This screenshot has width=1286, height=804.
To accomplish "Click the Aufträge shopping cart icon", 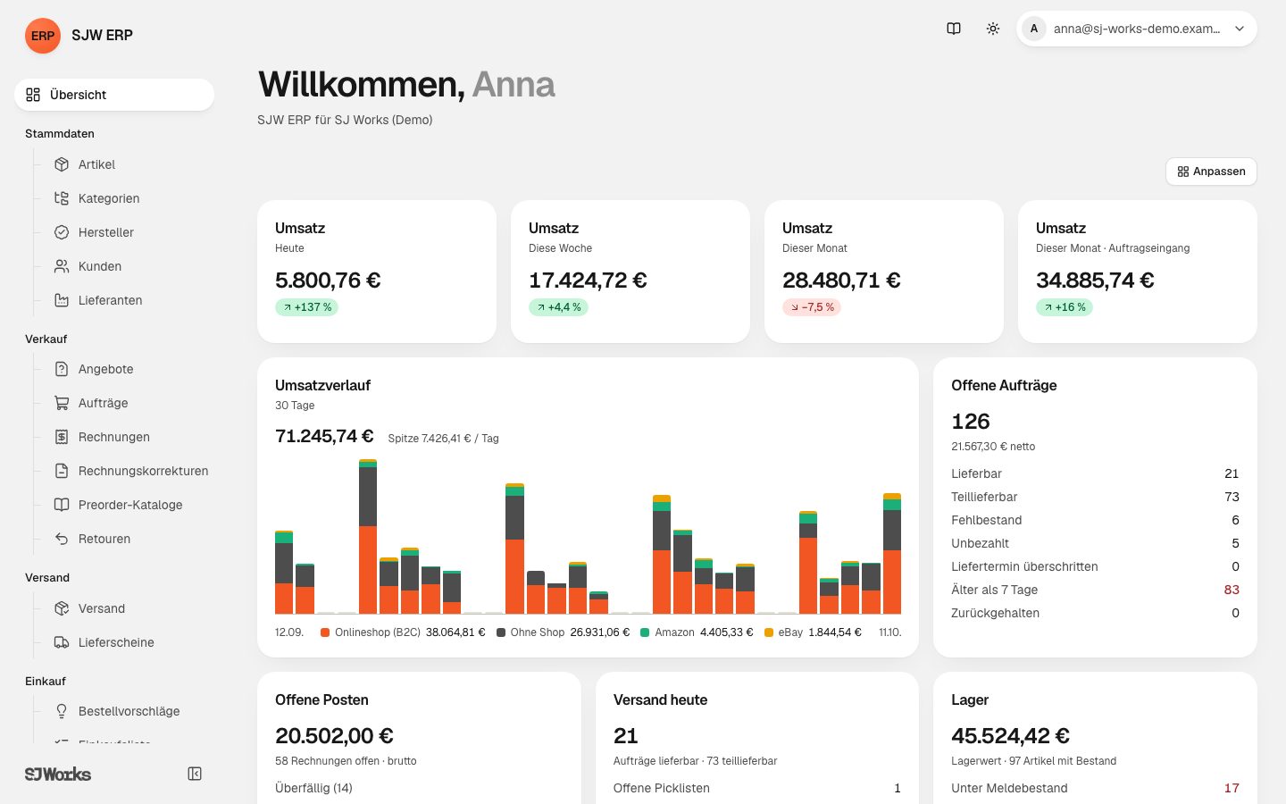I will (62, 403).
